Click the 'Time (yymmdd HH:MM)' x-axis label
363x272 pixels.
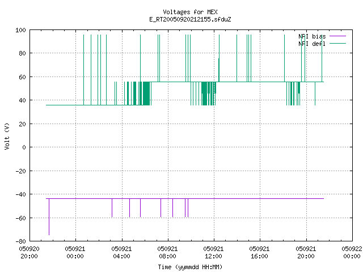coord(190,267)
